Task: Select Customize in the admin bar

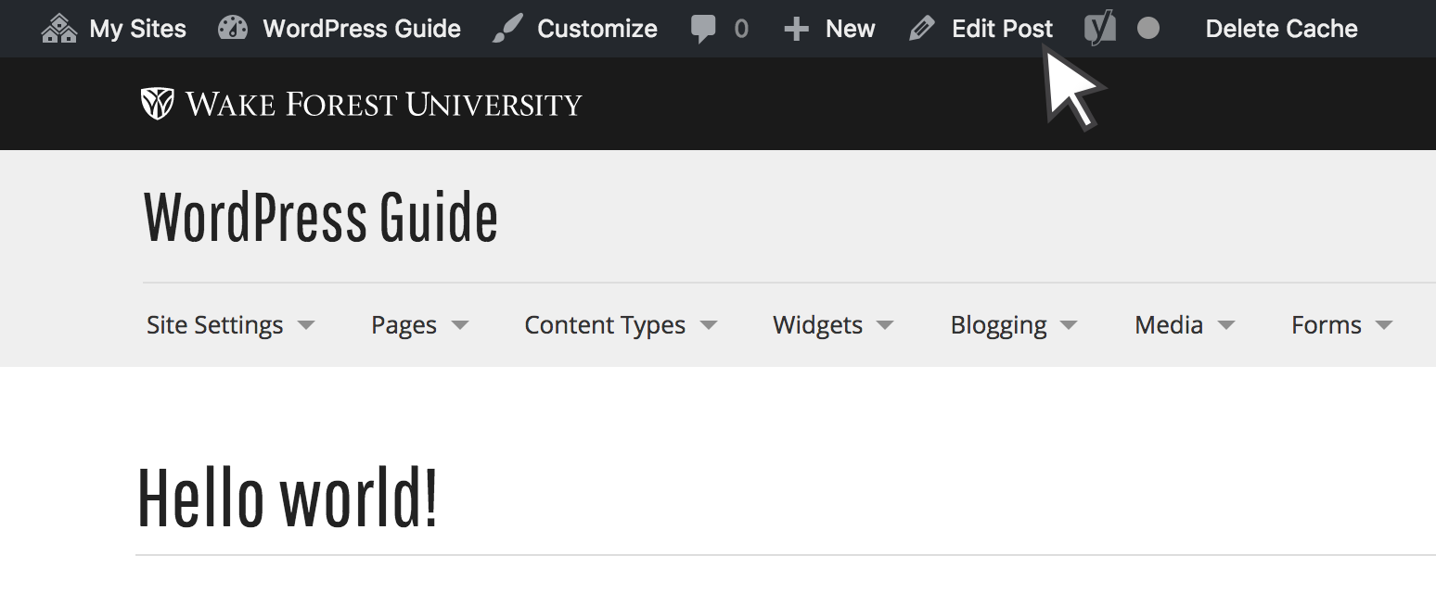Action: (597, 29)
